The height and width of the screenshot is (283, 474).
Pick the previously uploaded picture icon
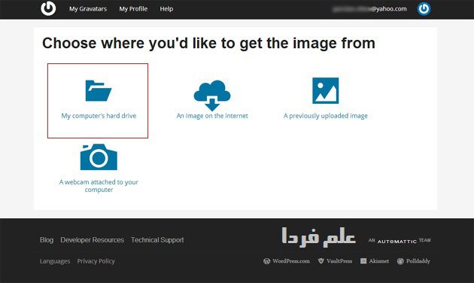(326, 90)
